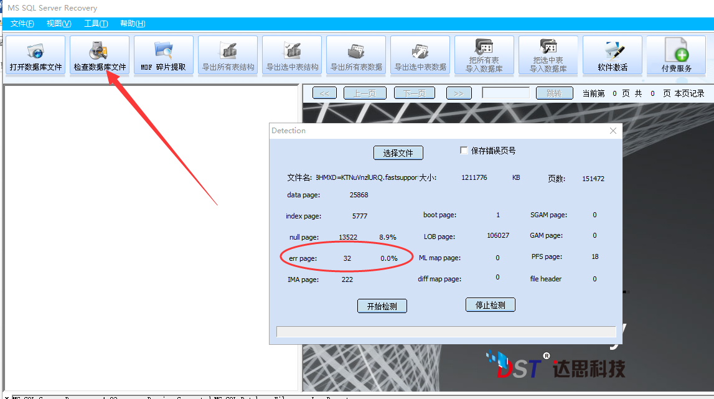Start detection with 开始检测 button
The height and width of the screenshot is (399, 714).
click(382, 306)
